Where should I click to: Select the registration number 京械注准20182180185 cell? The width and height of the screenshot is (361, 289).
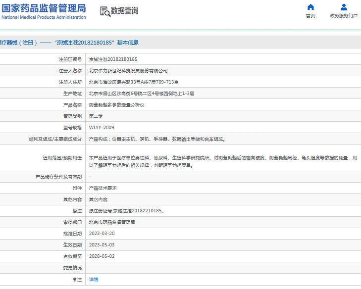(113, 59)
